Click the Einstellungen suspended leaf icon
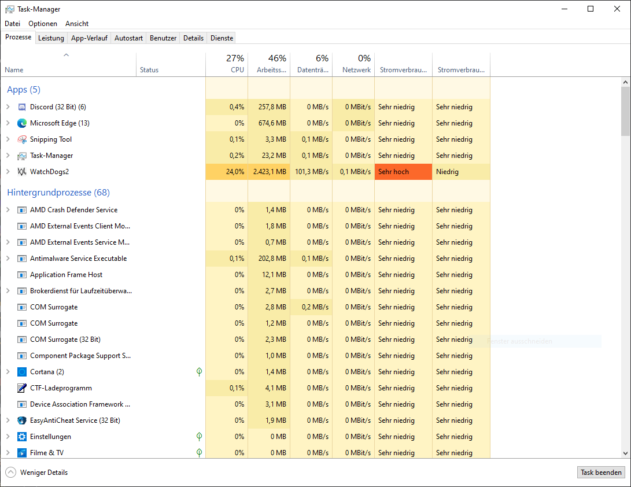 coord(199,436)
